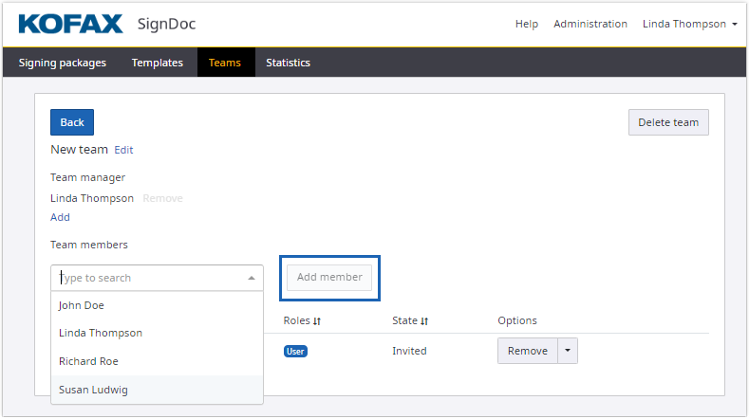The width and height of the screenshot is (749, 419).
Task: Sort table by State column
Action: pos(410,321)
